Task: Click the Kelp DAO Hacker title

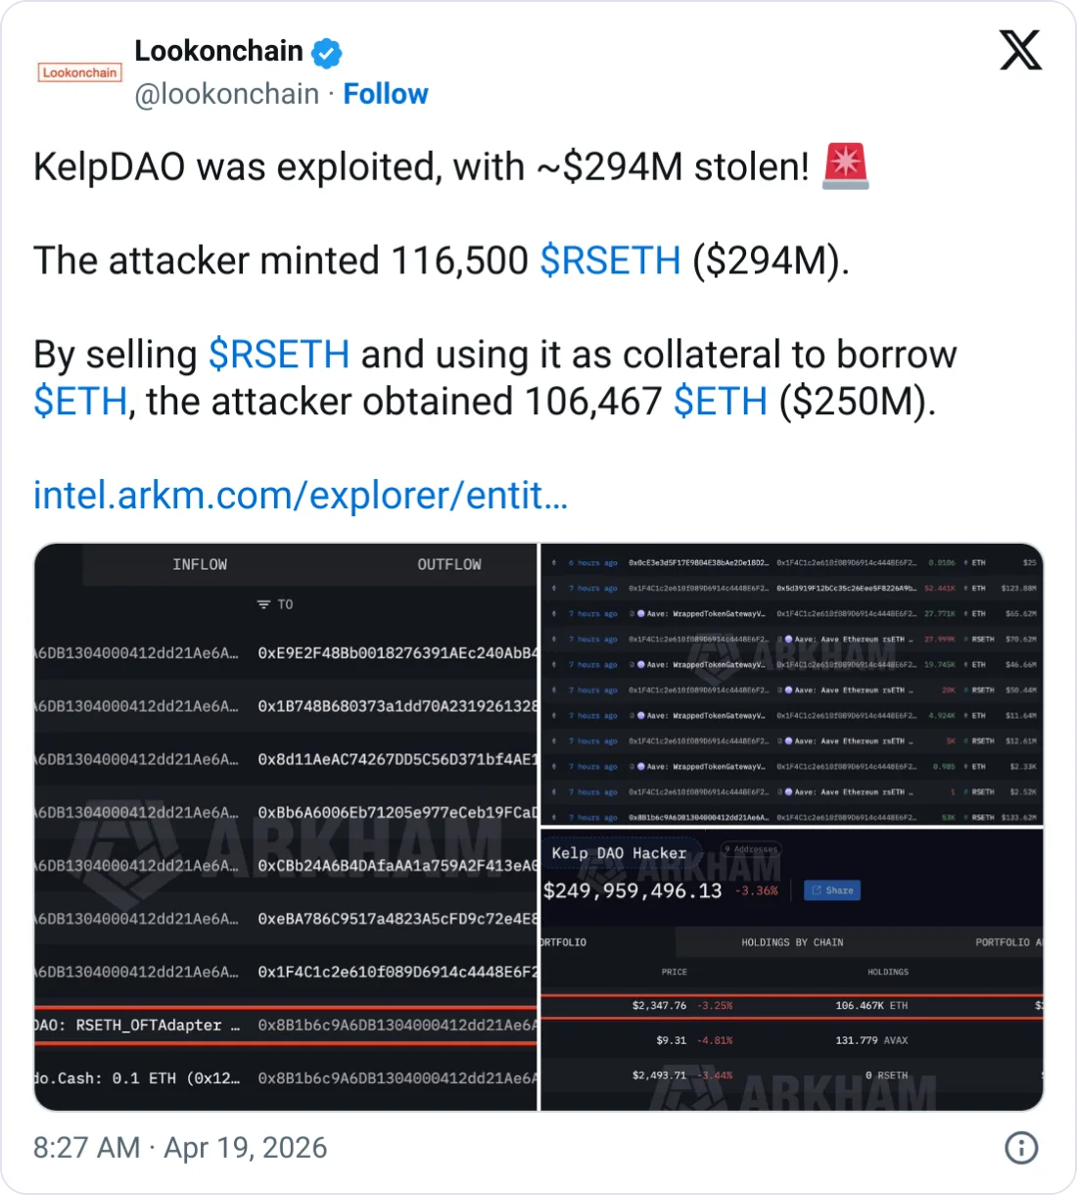Action: pos(619,853)
